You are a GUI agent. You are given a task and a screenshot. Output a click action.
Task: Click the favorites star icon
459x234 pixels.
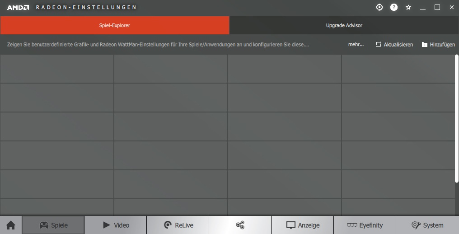(x=408, y=8)
